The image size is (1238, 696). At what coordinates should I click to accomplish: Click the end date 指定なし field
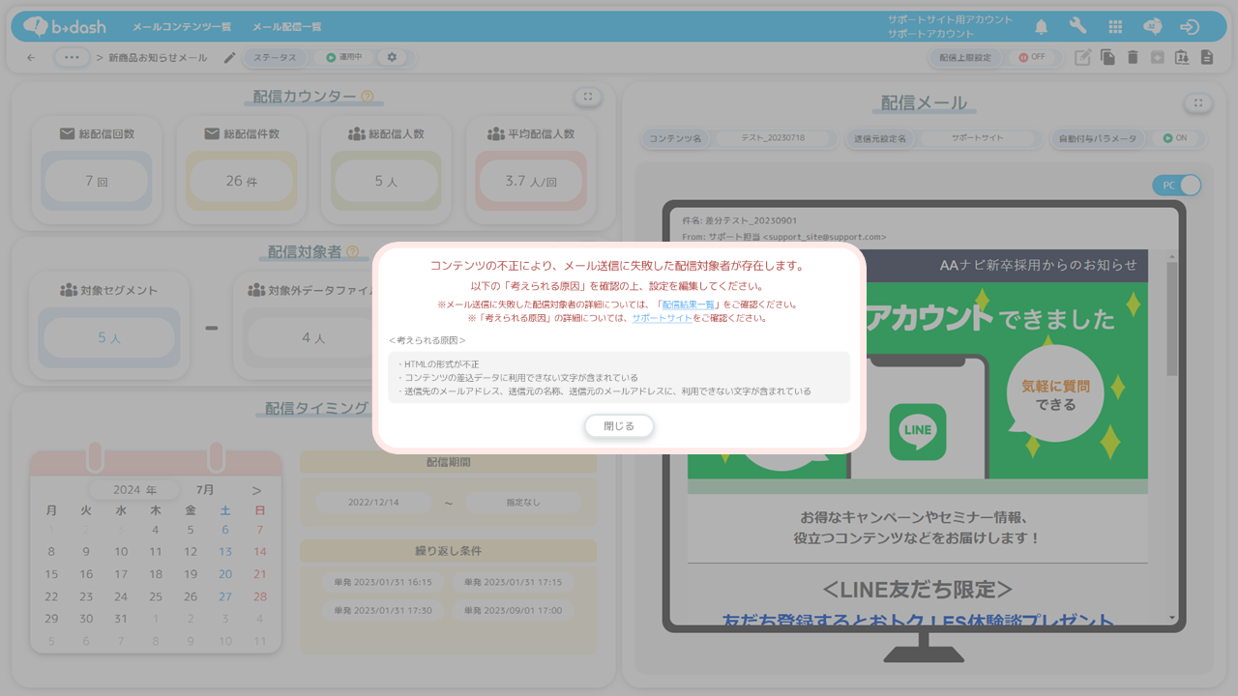(523, 503)
